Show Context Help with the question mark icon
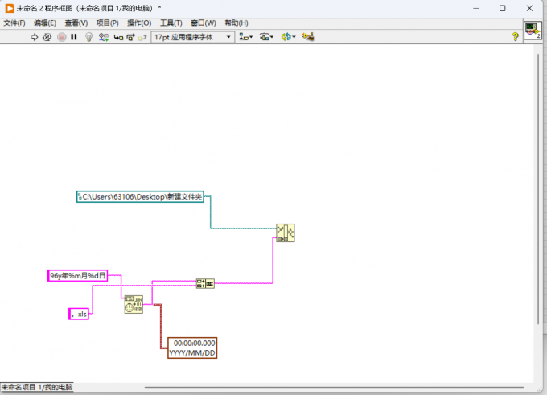Image resolution: width=547 pixels, height=395 pixels. click(x=515, y=37)
